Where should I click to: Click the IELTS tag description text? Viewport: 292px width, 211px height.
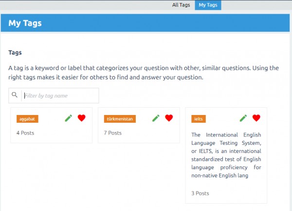(x=226, y=155)
